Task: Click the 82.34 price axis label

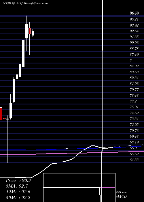Action: 134,78
